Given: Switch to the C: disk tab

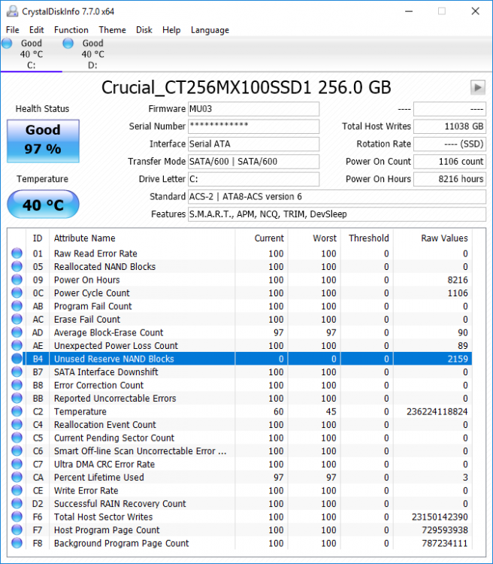Looking at the screenshot, I should tap(32, 54).
